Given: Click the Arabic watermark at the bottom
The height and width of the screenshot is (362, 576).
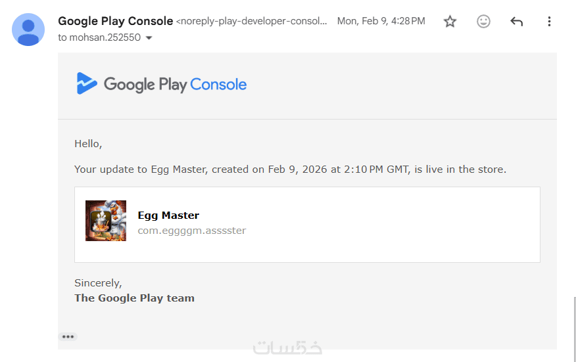Looking at the screenshot, I should click(287, 348).
